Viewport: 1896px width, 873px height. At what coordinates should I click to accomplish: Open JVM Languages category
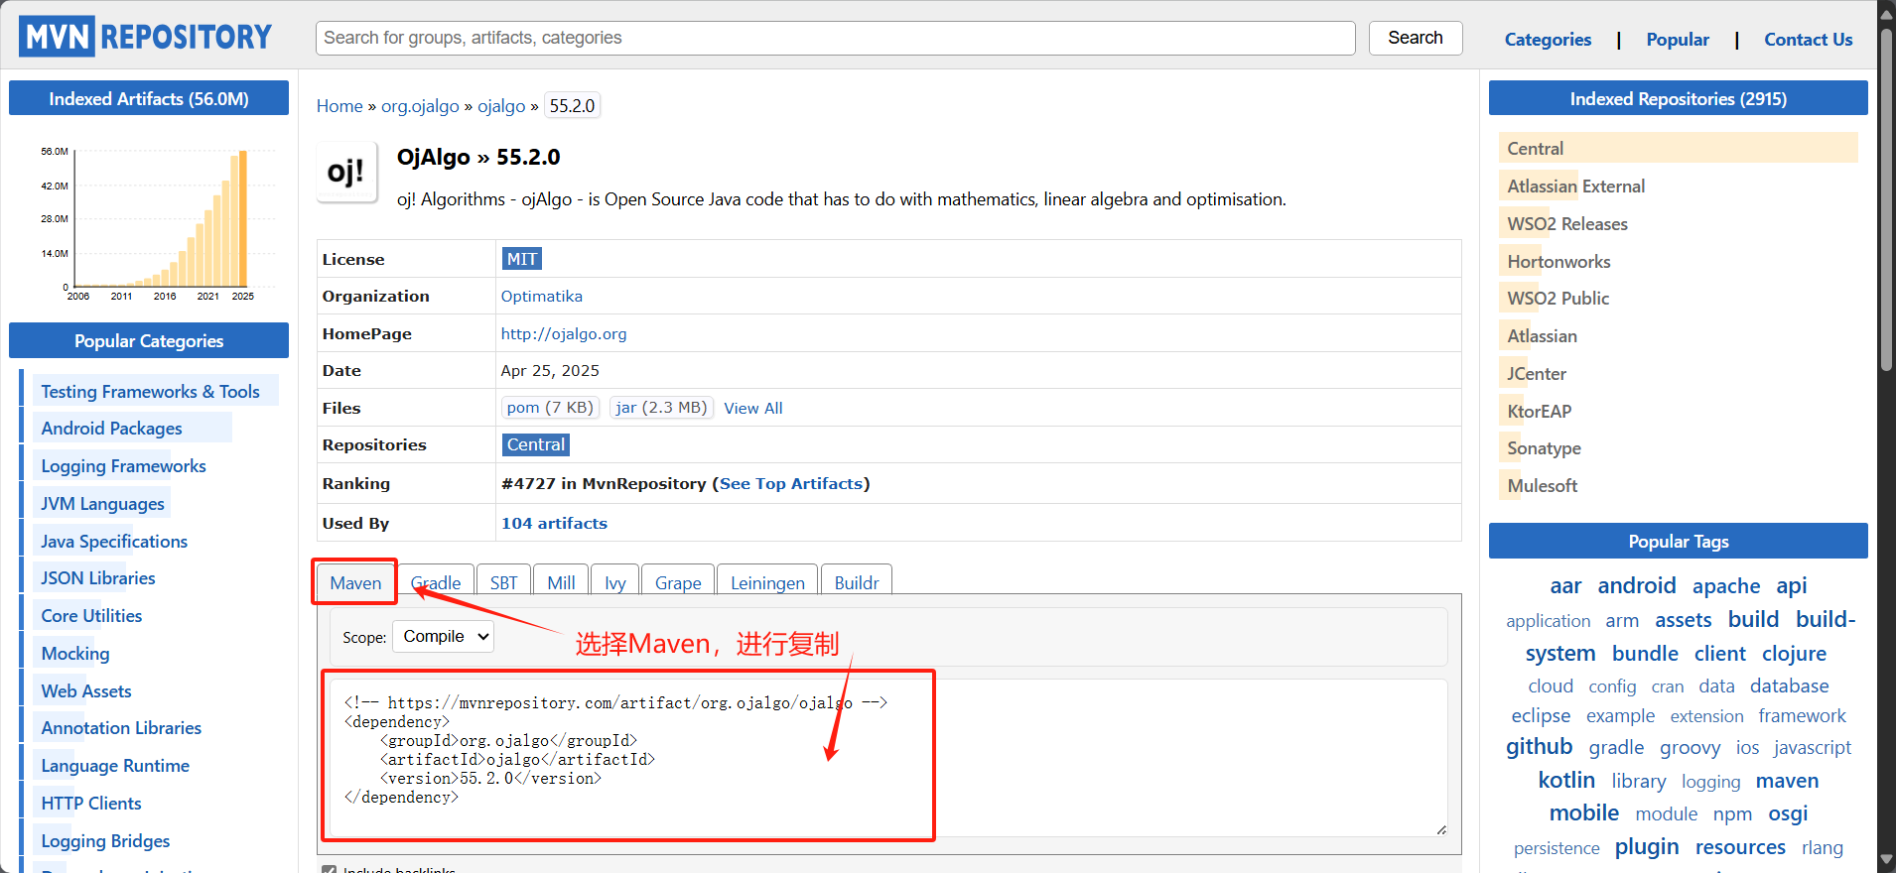(102, 504)
